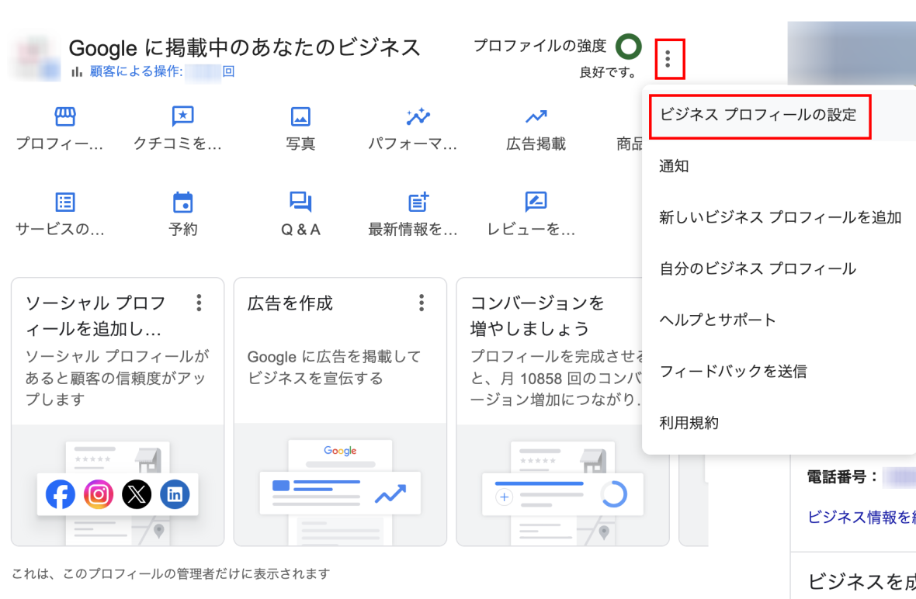Viewport: 916px width, 599px height.
Task: Open the クチコミ review star icon
Action: coord(182,117)
